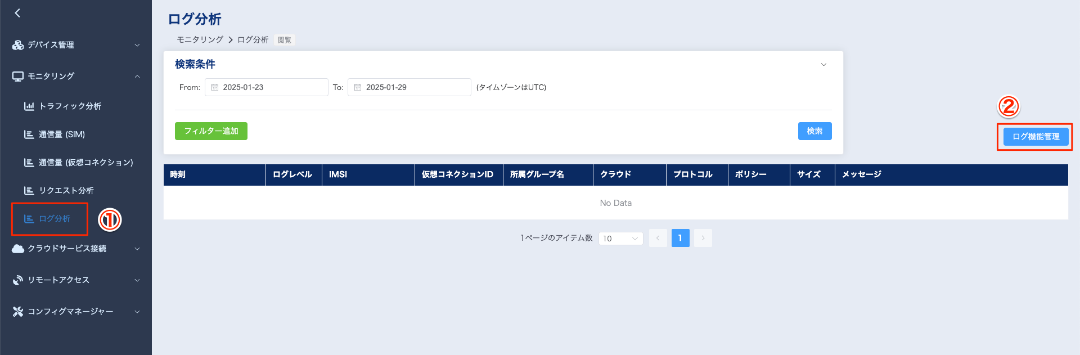Collapse the モニタリング menu chevron

pos(137,77)
